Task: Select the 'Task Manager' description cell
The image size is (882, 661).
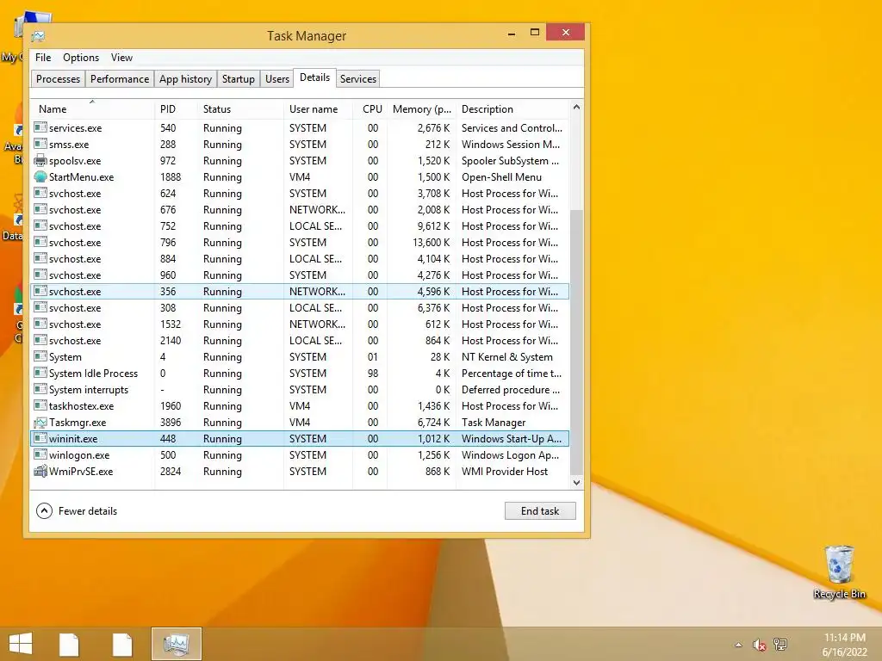Action: pyautogui.click(x=494, y=422)
